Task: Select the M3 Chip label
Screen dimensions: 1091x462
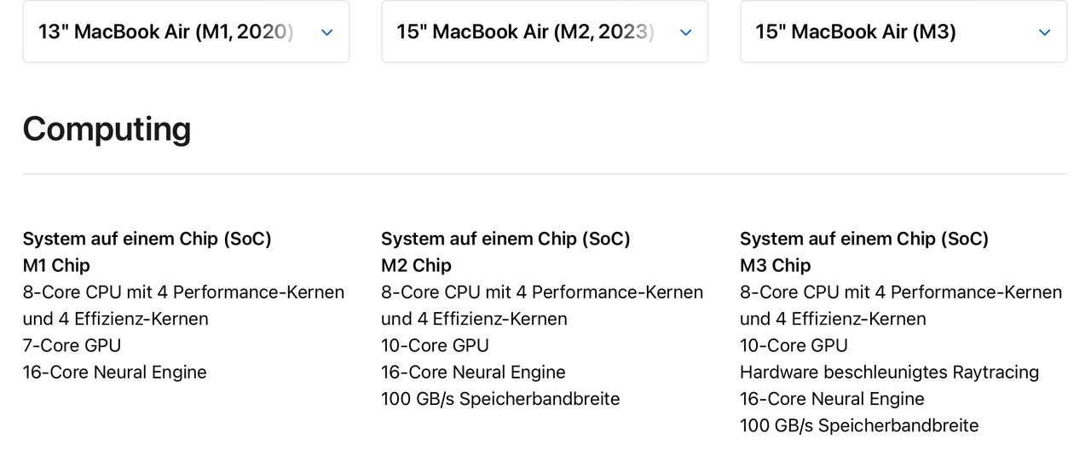Action: point(775,265)
